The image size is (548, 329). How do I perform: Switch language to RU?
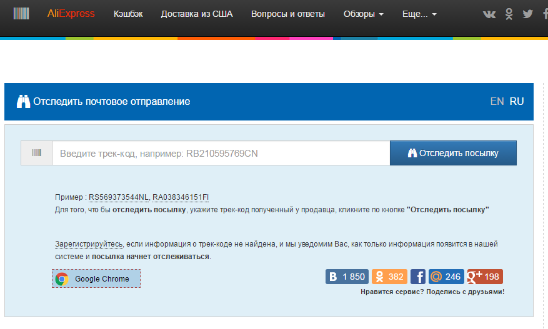pos(517,101)
